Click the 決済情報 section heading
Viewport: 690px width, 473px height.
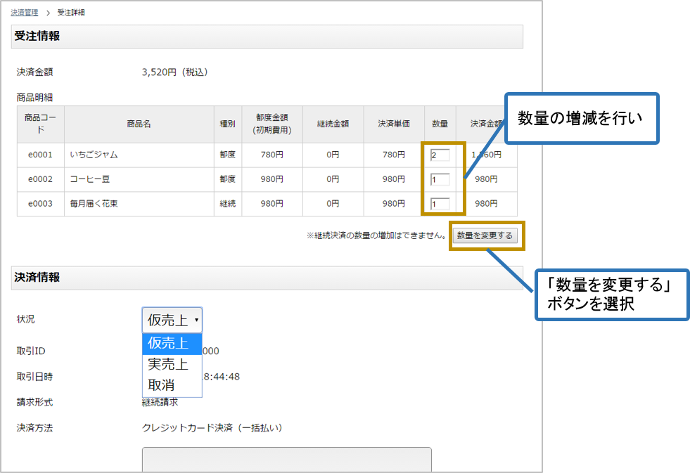click(x=37, y=278)
